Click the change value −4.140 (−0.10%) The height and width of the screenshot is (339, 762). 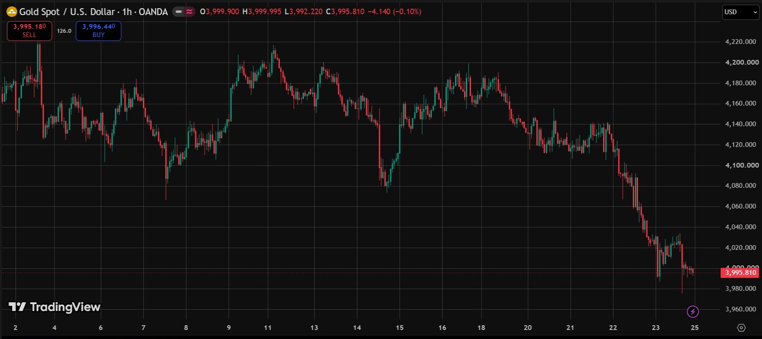[x=394, y=12]
